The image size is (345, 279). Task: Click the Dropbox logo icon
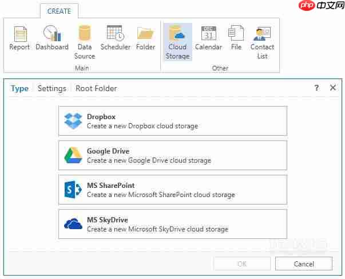pyautogui.click(x=73, y=121)
